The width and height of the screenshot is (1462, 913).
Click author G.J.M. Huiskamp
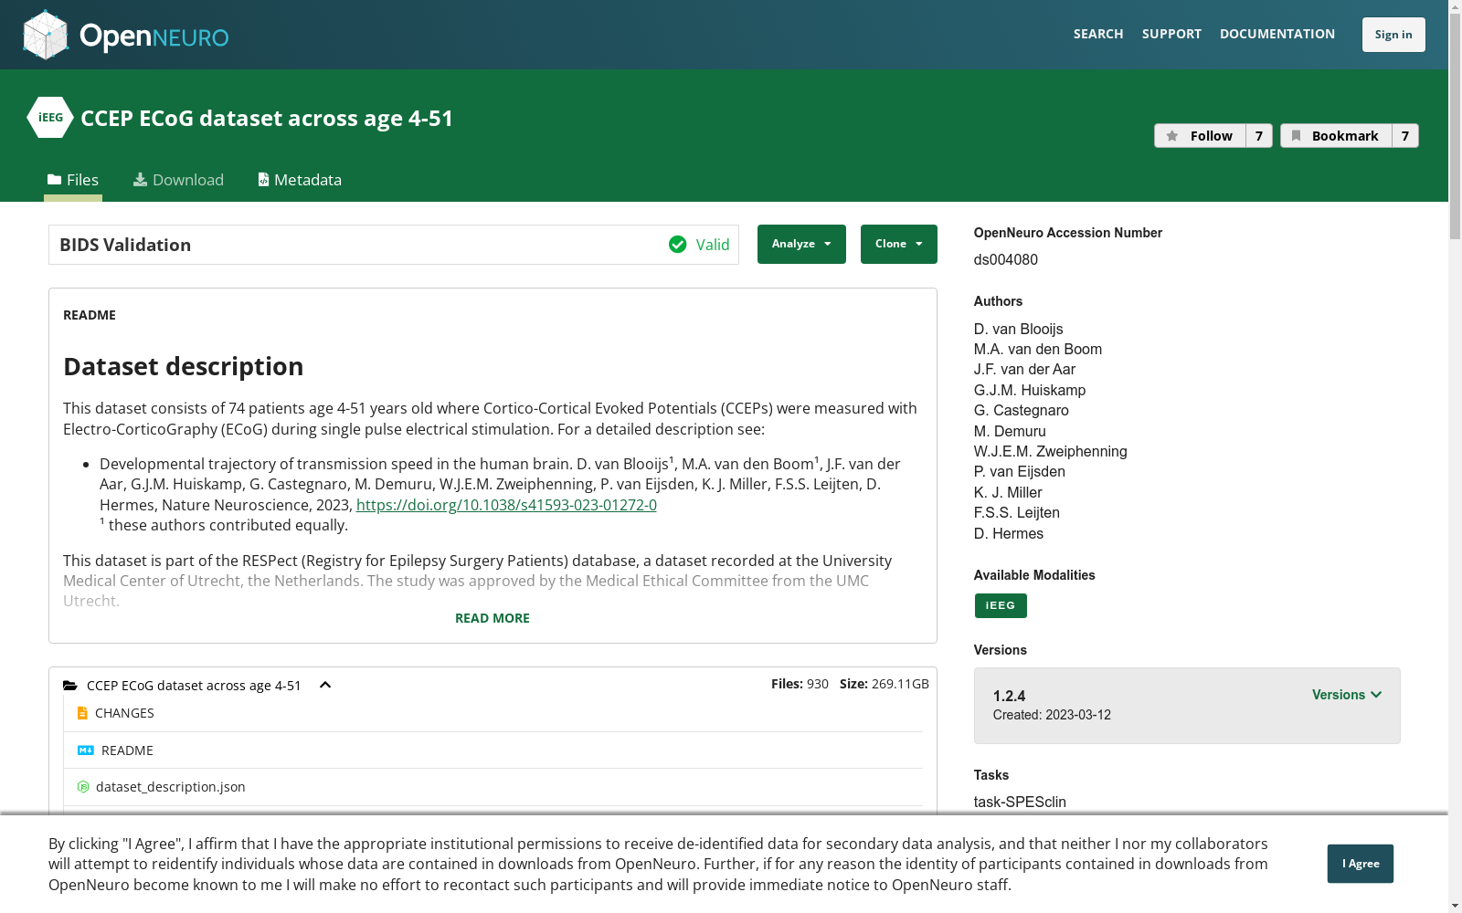[1030, 390]
